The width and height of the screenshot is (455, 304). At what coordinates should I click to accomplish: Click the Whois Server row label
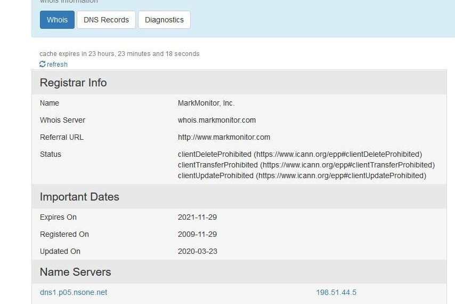(62, 120)
